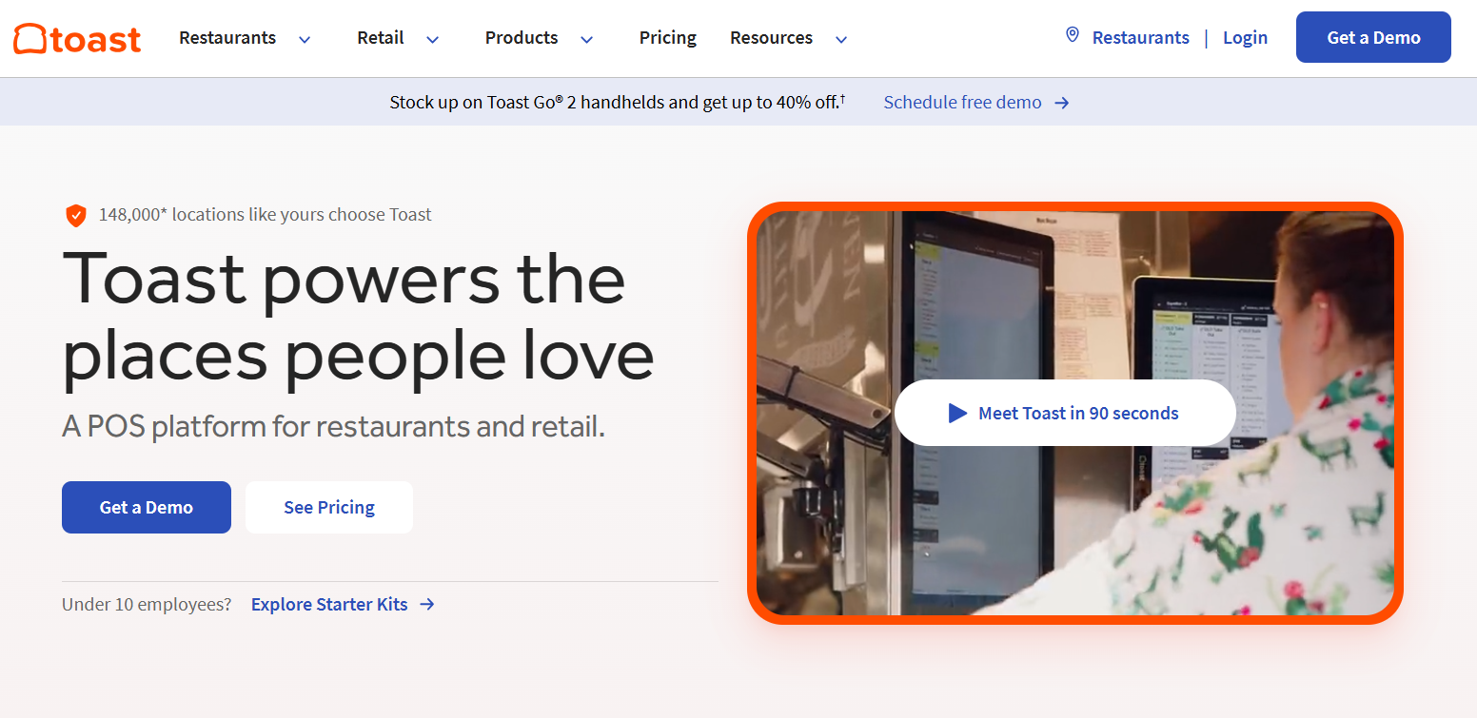The height and width of the screenshot is (718, 1477).
Task: Click the See Pricing button
Action: pyautogui.click(x=329, y=507)
